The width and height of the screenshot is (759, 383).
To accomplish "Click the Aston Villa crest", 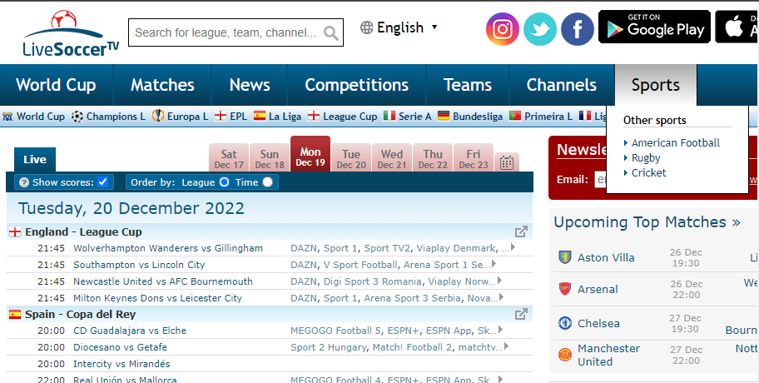I will pyautogui.click(x=564, y=257).
